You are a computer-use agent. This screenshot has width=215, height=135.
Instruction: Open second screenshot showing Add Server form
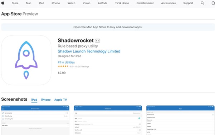click(108, 120)
